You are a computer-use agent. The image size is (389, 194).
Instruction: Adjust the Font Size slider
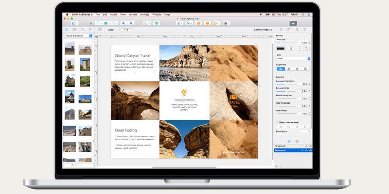286,43
